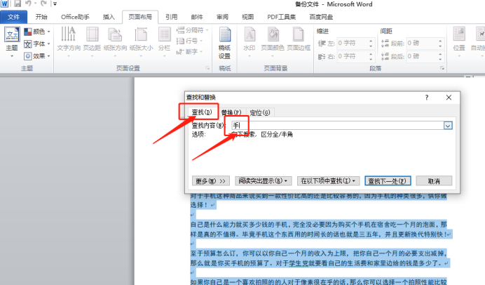Viewport: 485px width, 285px height.
Task: Switch to Review (审阅) tab
Action: [x=222, y=17]
